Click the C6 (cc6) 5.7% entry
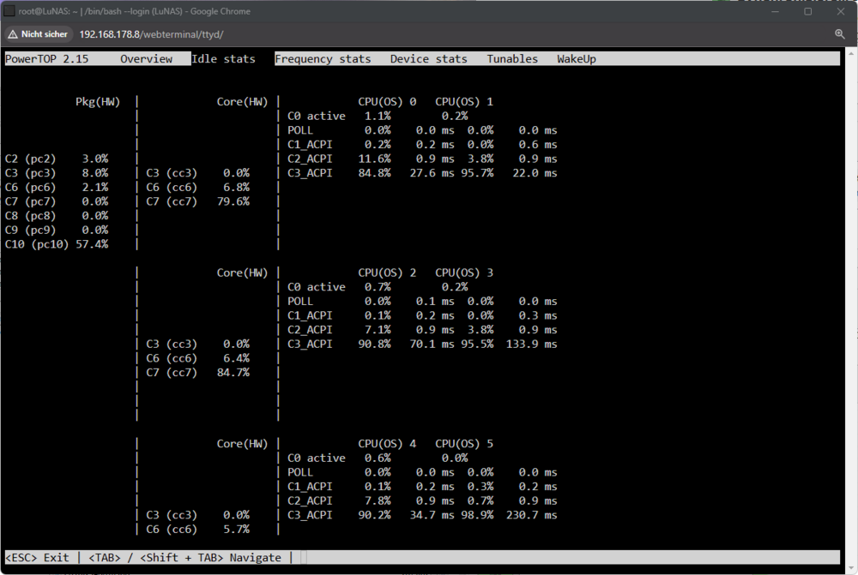This screenshot has width=858, height=575. (197, 529)
